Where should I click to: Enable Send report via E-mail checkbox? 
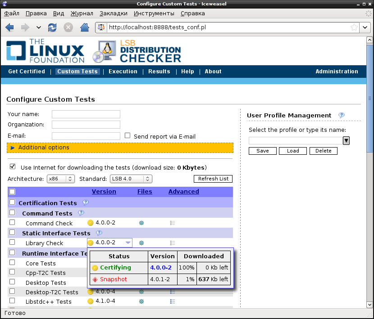(128, 135)
